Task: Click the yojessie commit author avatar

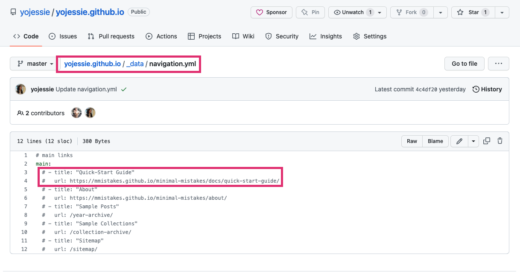Action: 20,89
